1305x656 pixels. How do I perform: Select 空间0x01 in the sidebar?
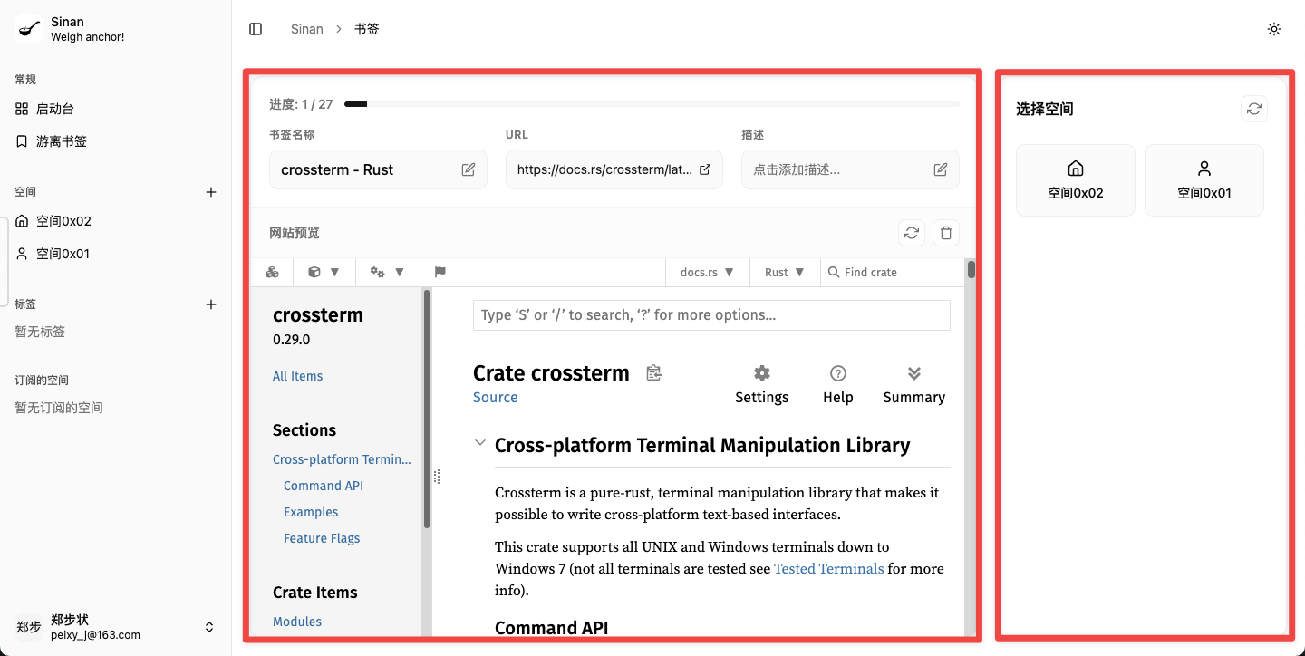115,254
